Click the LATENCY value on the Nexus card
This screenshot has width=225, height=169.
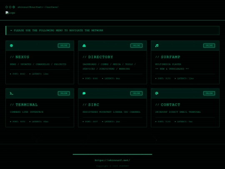pos(39,74)
